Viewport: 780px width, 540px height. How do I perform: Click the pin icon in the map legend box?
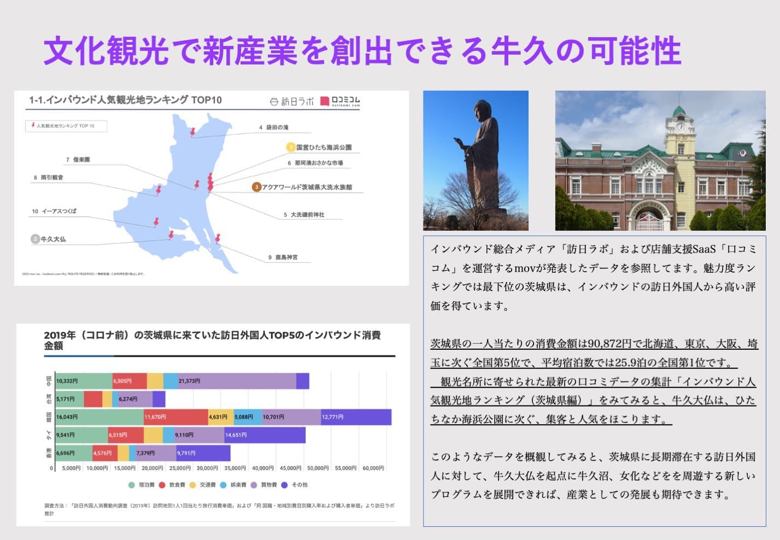[x=33, y=126]
